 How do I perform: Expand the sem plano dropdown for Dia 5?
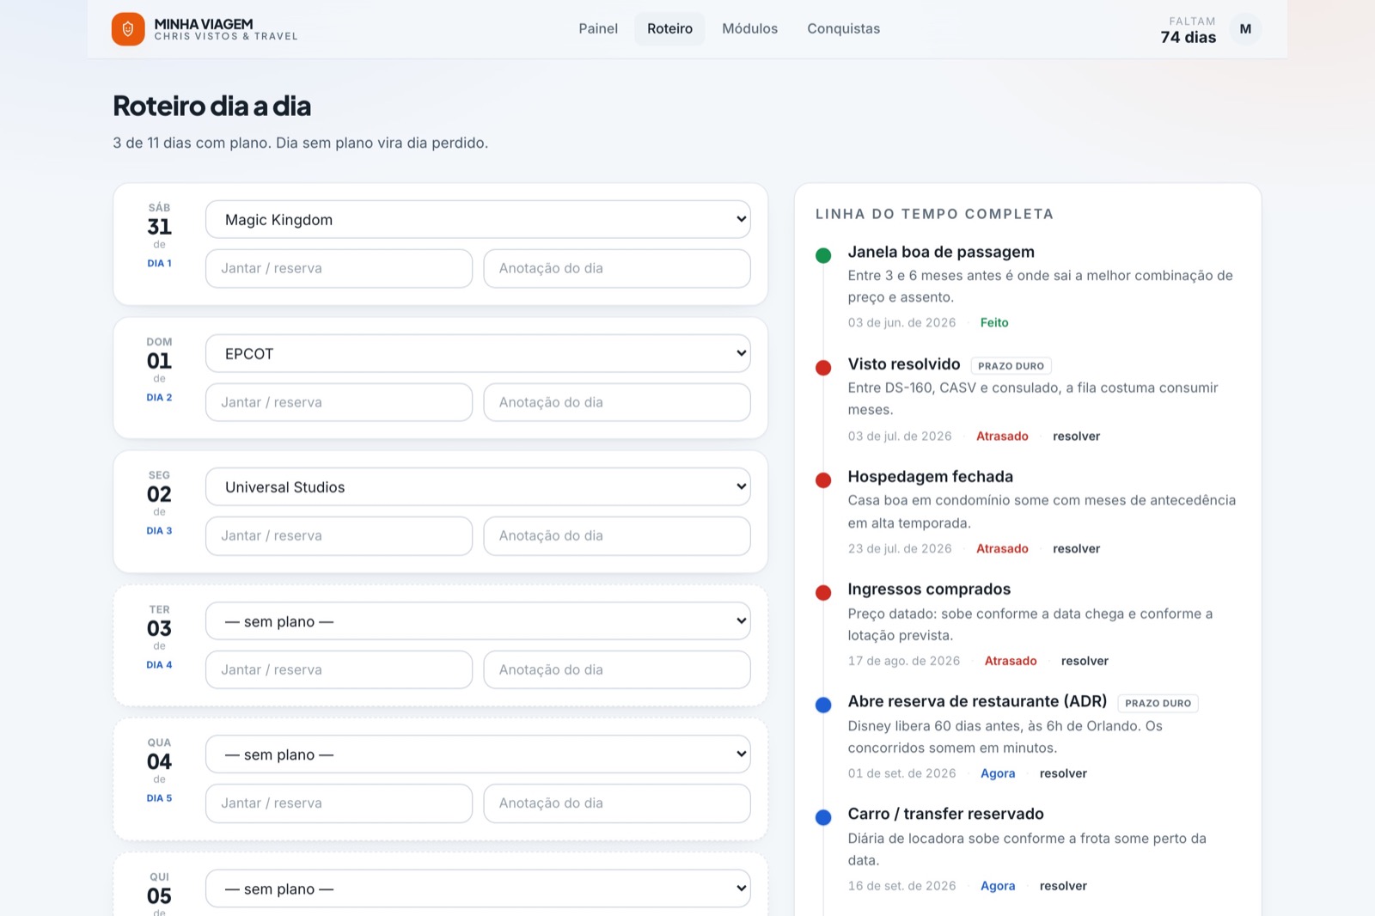(x=478, y=754)
